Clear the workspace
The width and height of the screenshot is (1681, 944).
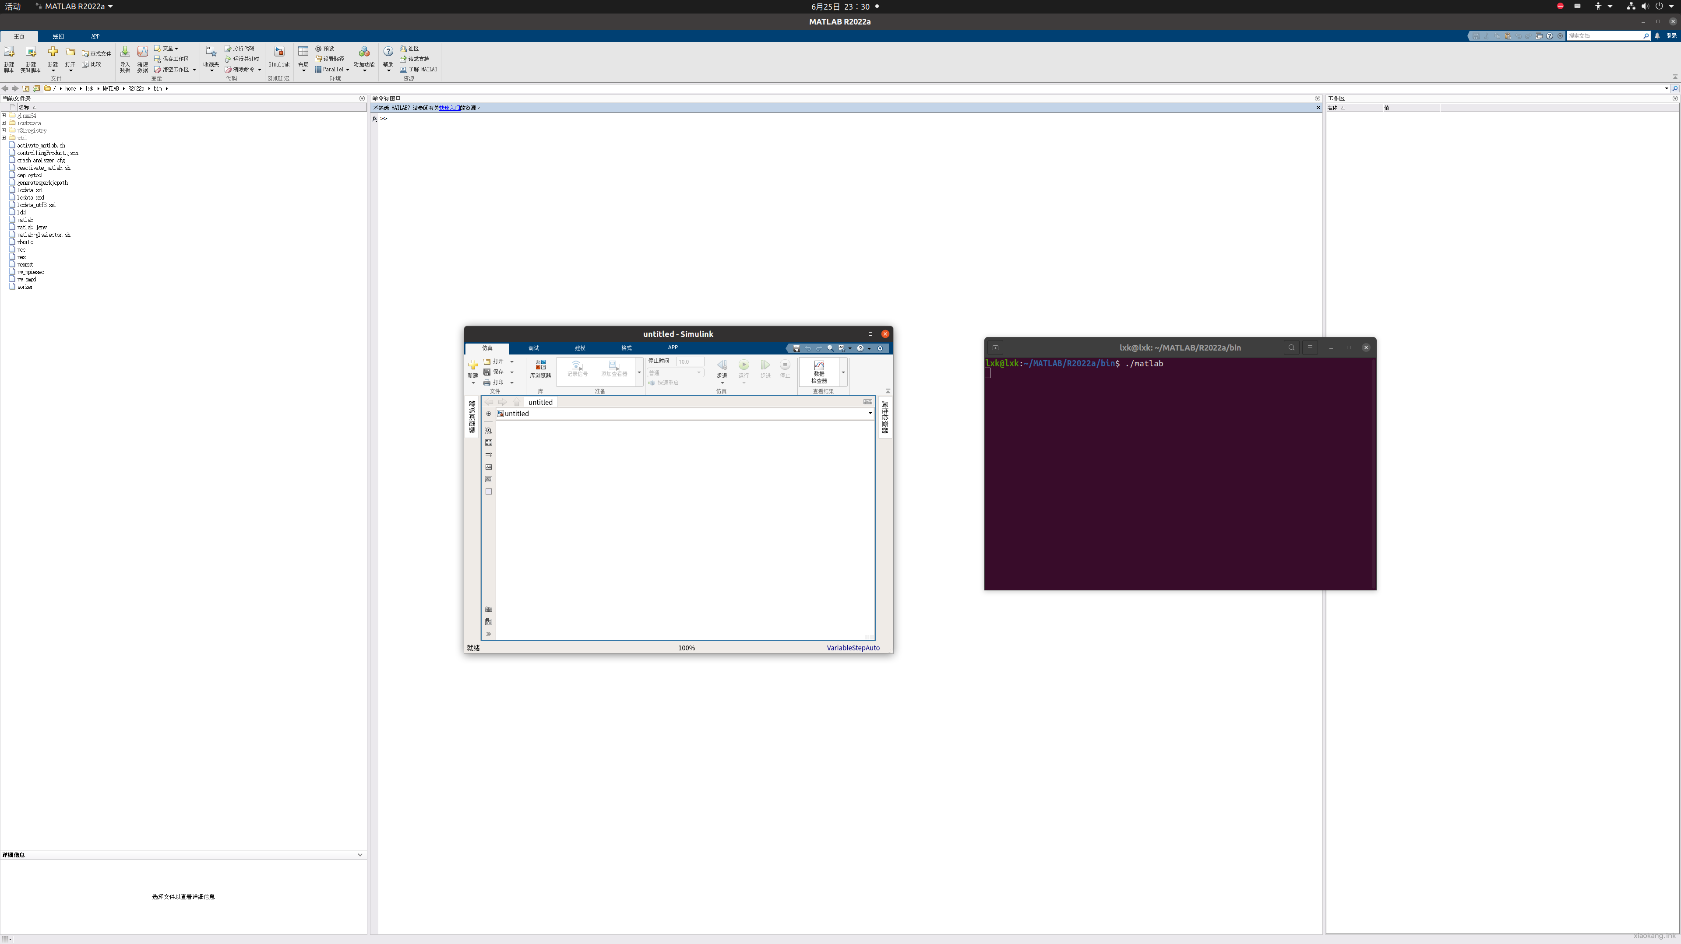pos(175,69)
